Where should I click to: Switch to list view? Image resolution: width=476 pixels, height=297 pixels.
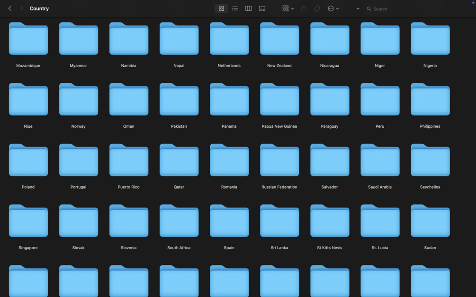pos(235,9)
